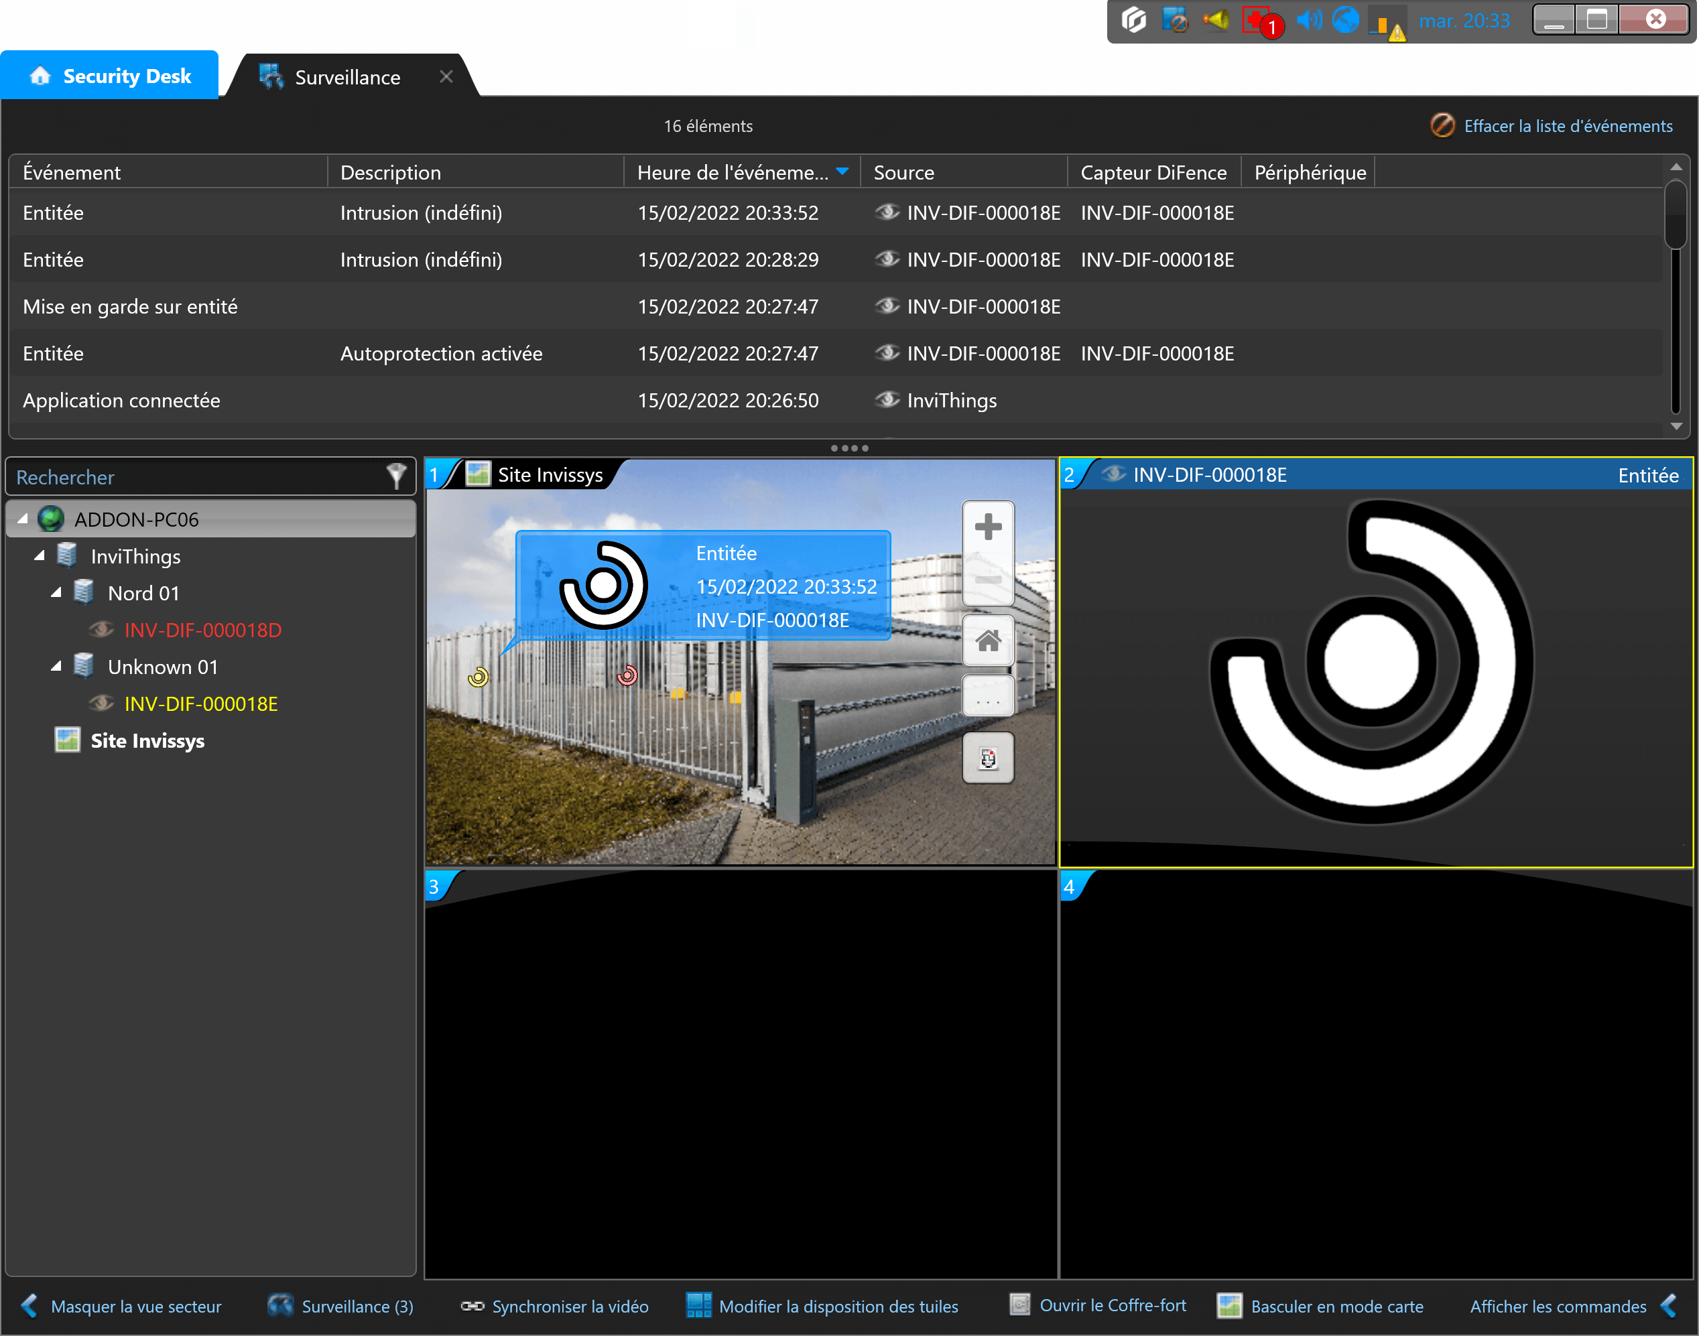This screenshot has height=1336, width=1699.
Task: Click the map zoom-in plus button
Action: pyautogui.click(x=988, y=527)
